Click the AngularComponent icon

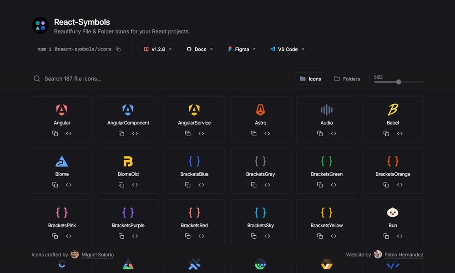[128, 110]
